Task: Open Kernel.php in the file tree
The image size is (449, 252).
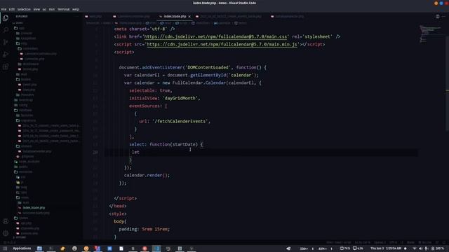Action: tap(28, 69)
